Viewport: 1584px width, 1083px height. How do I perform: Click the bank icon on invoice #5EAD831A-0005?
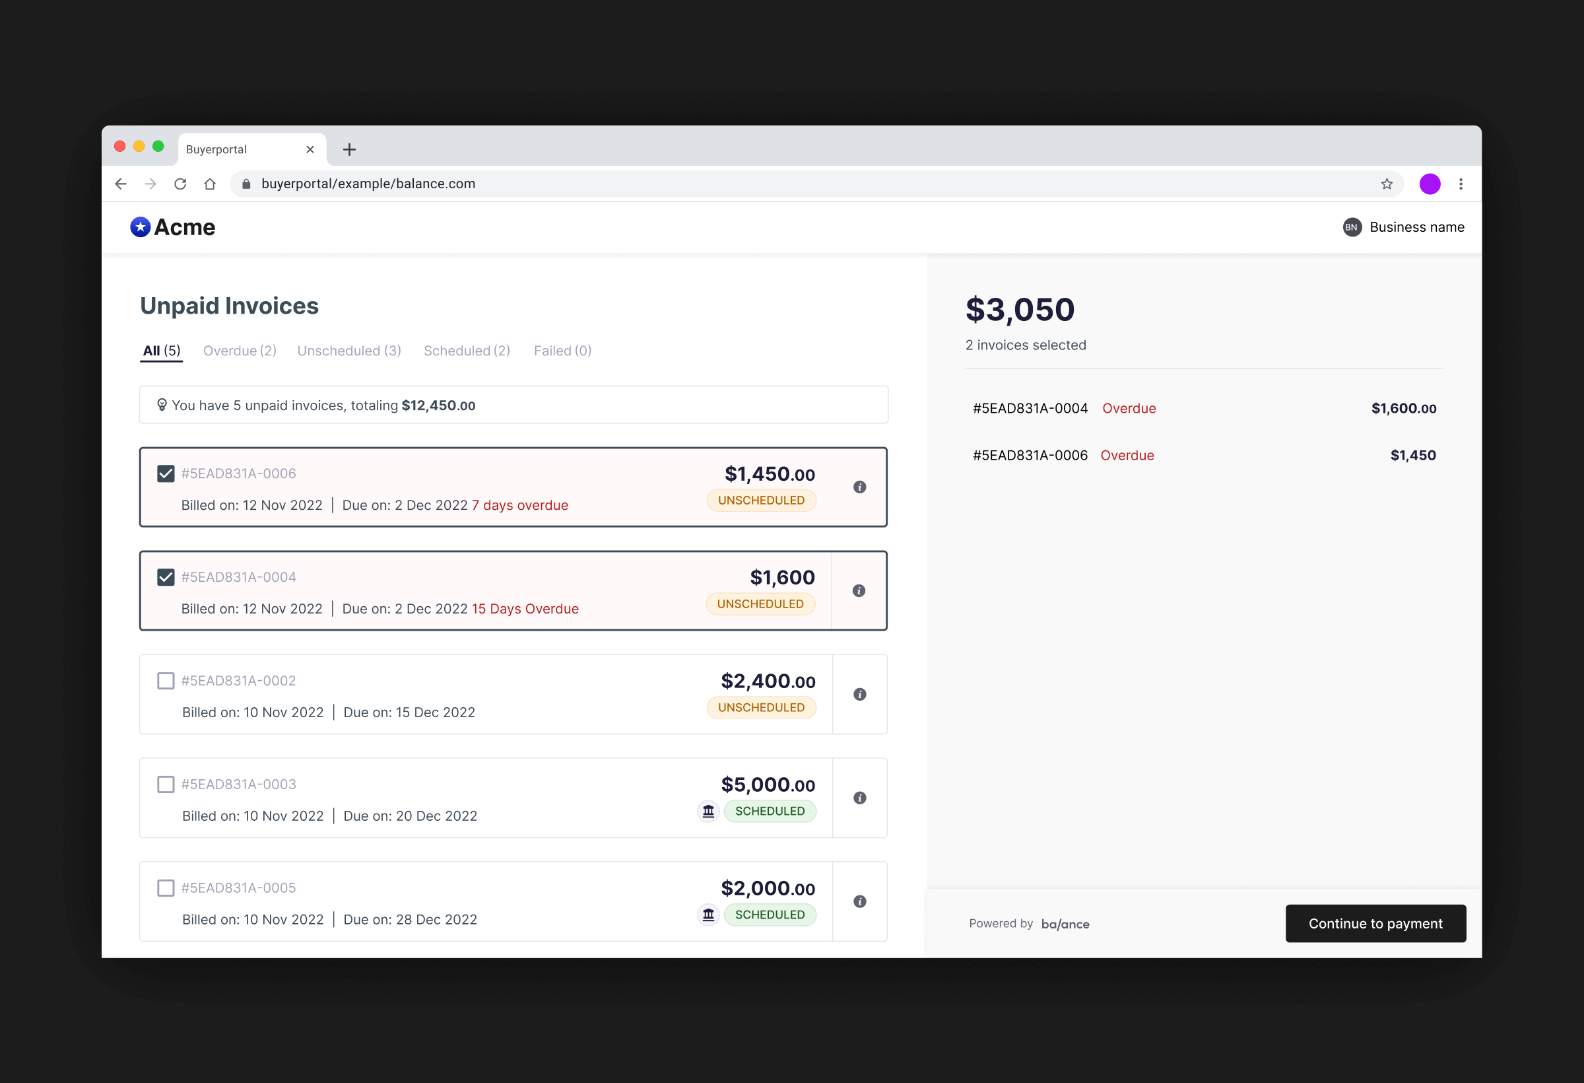tap(708, 915)
